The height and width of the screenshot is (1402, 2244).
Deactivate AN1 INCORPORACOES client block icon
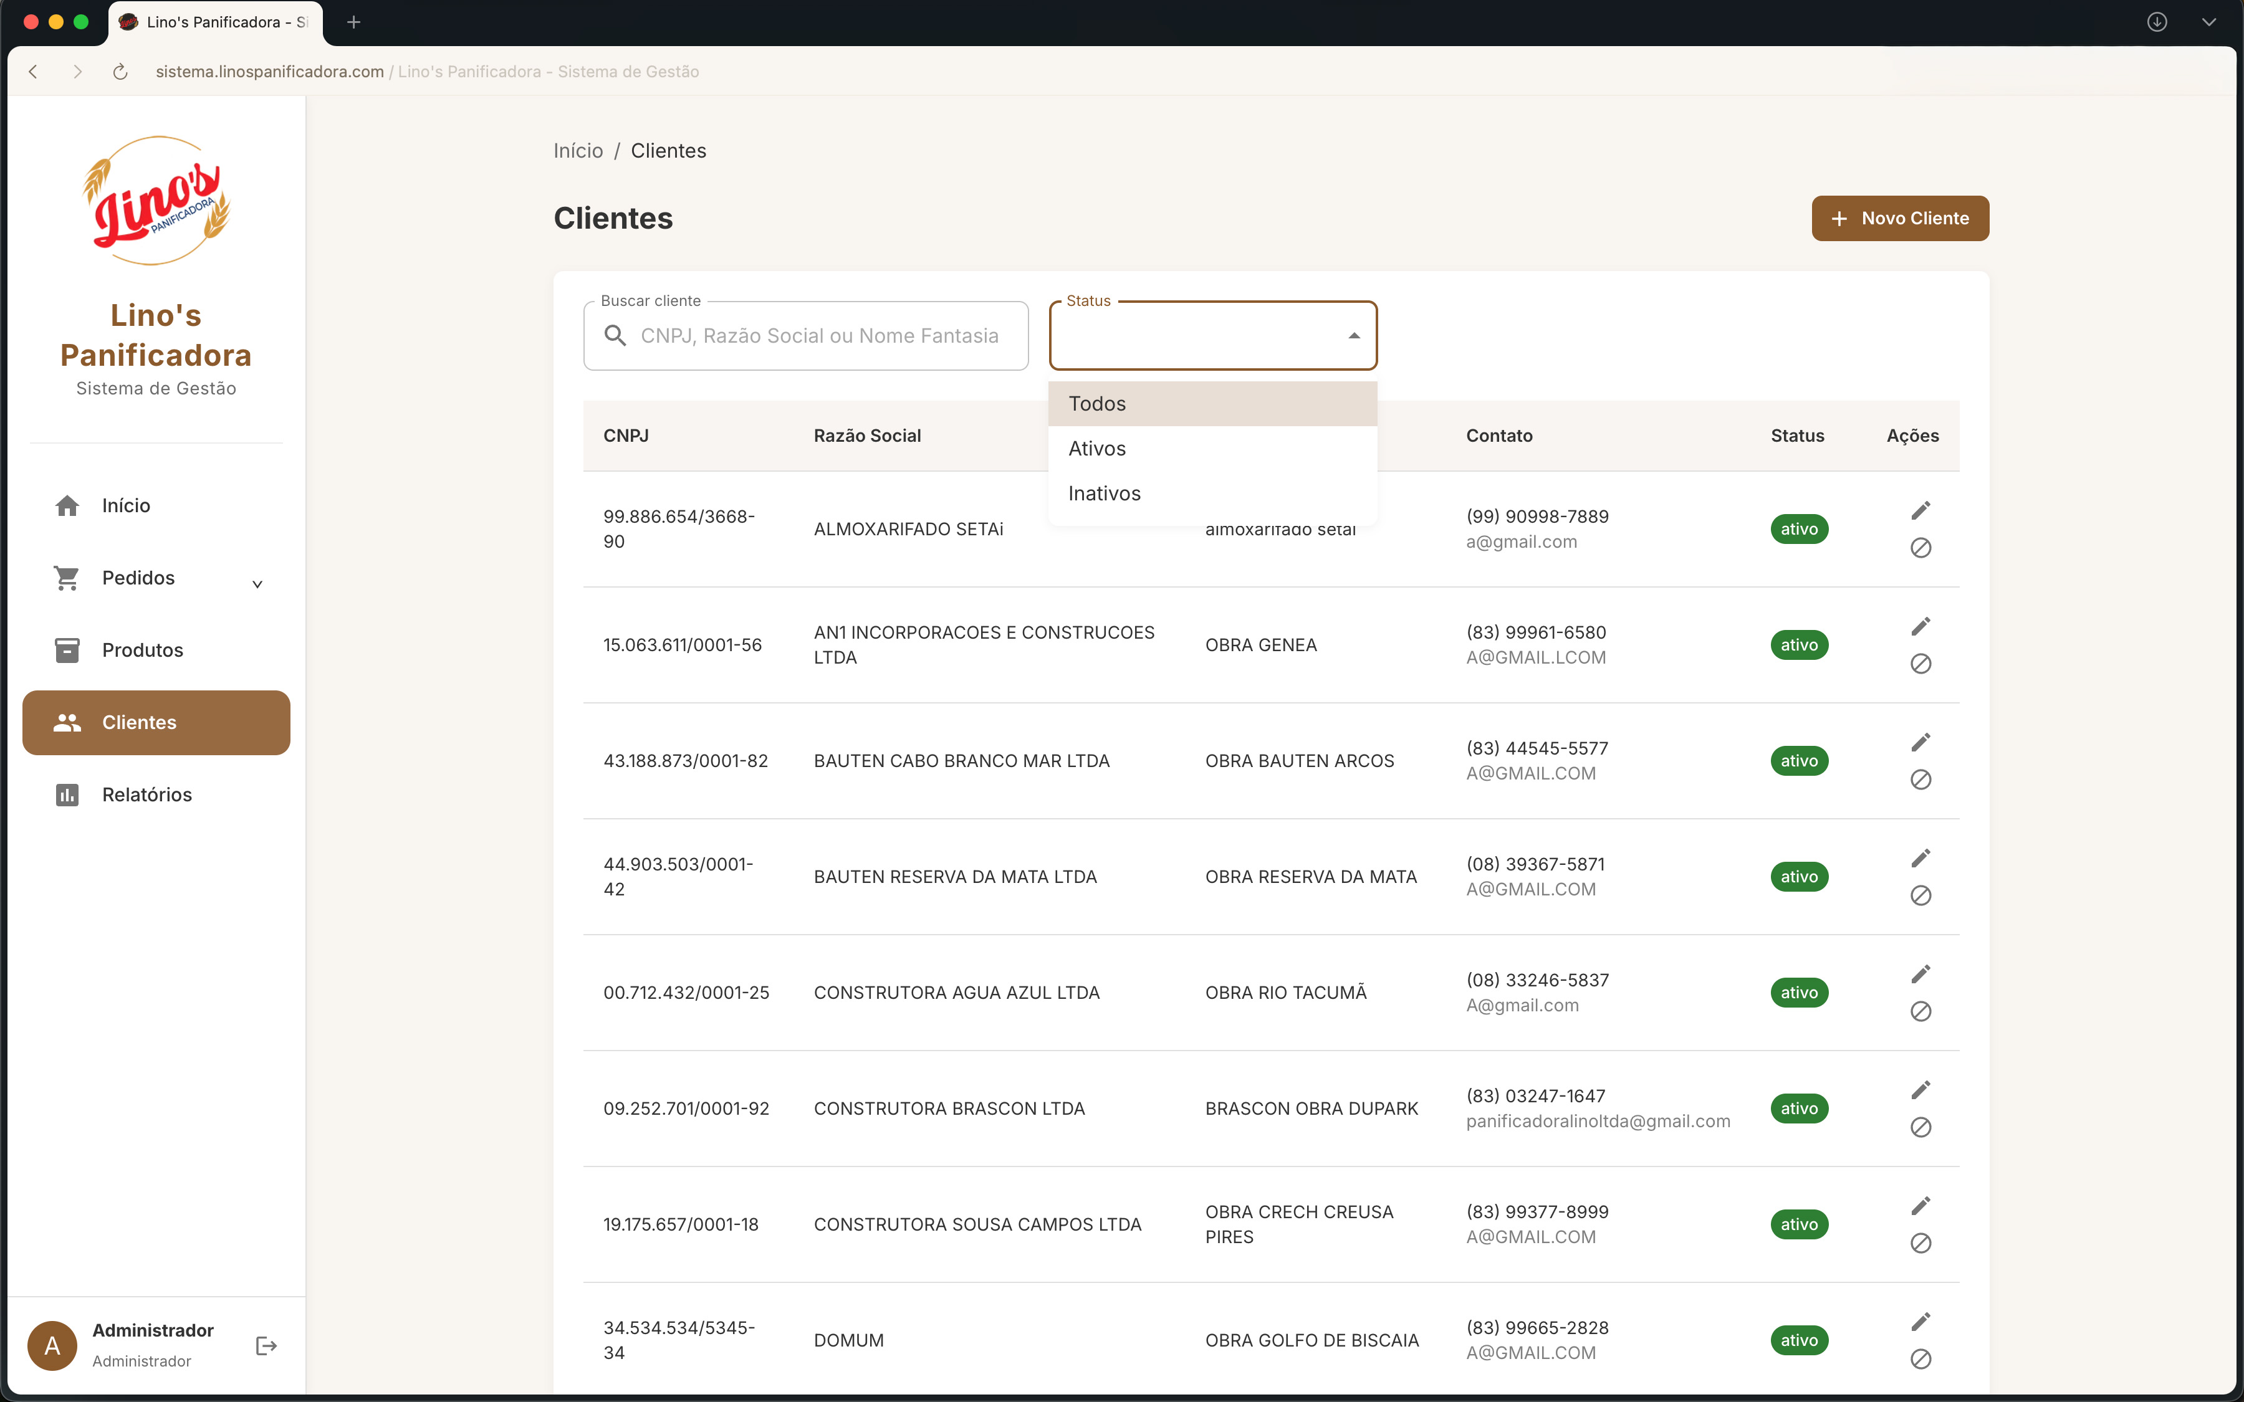1920,664
